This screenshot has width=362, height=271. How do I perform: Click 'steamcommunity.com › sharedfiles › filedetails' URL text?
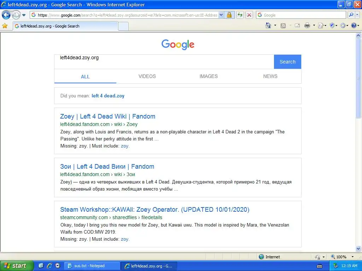pos(111,217)
